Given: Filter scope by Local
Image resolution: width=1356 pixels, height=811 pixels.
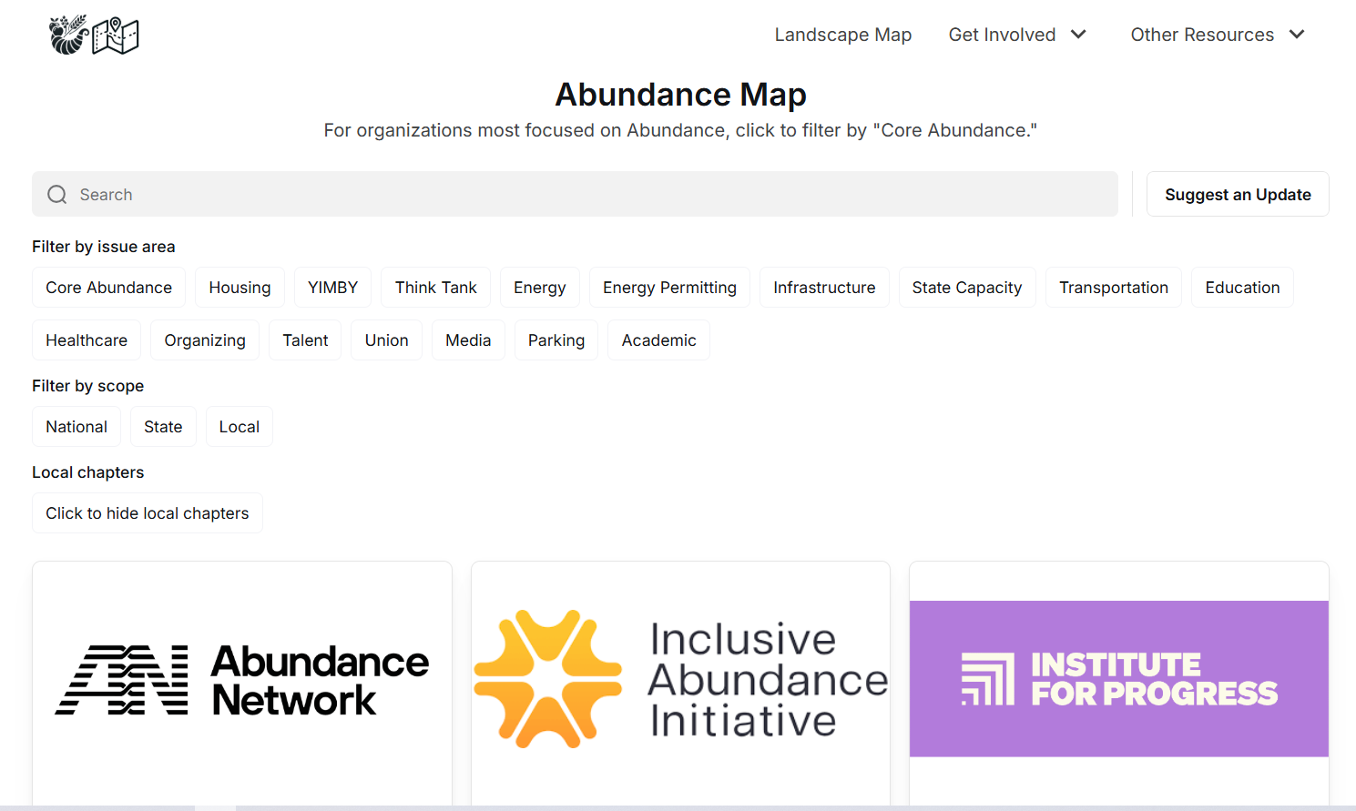Looking at the screenshot, I should tap(240, 427).
